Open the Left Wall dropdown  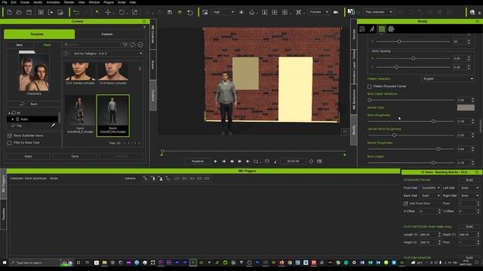click(x=469, y=187)
